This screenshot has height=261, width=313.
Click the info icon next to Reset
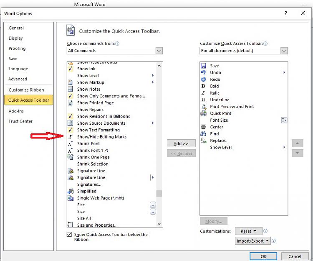coord(265,231)
